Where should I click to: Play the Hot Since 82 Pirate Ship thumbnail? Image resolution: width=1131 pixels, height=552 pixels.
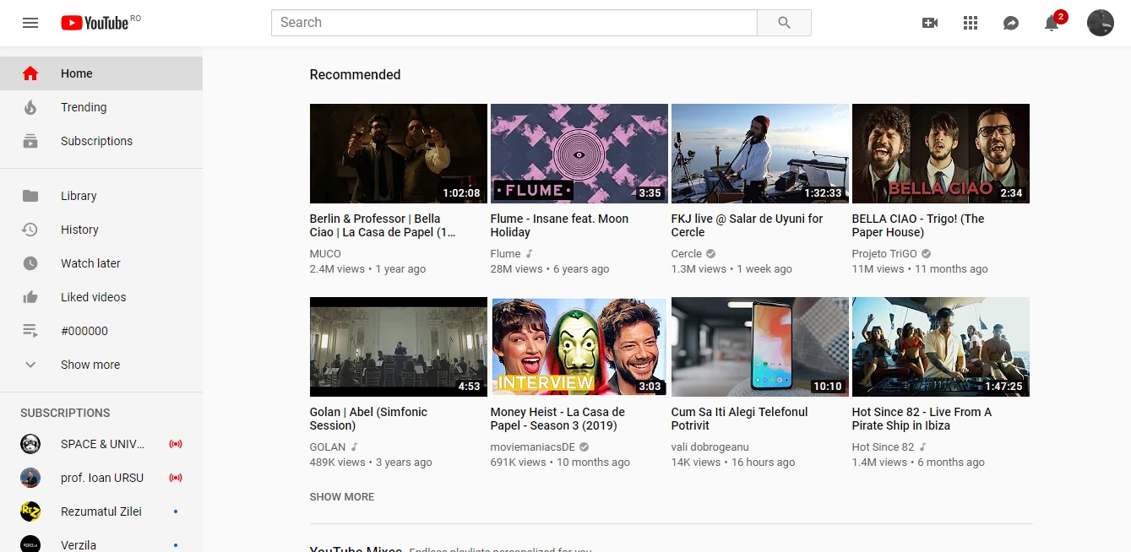pyautogui.click(x=941, y=347)
